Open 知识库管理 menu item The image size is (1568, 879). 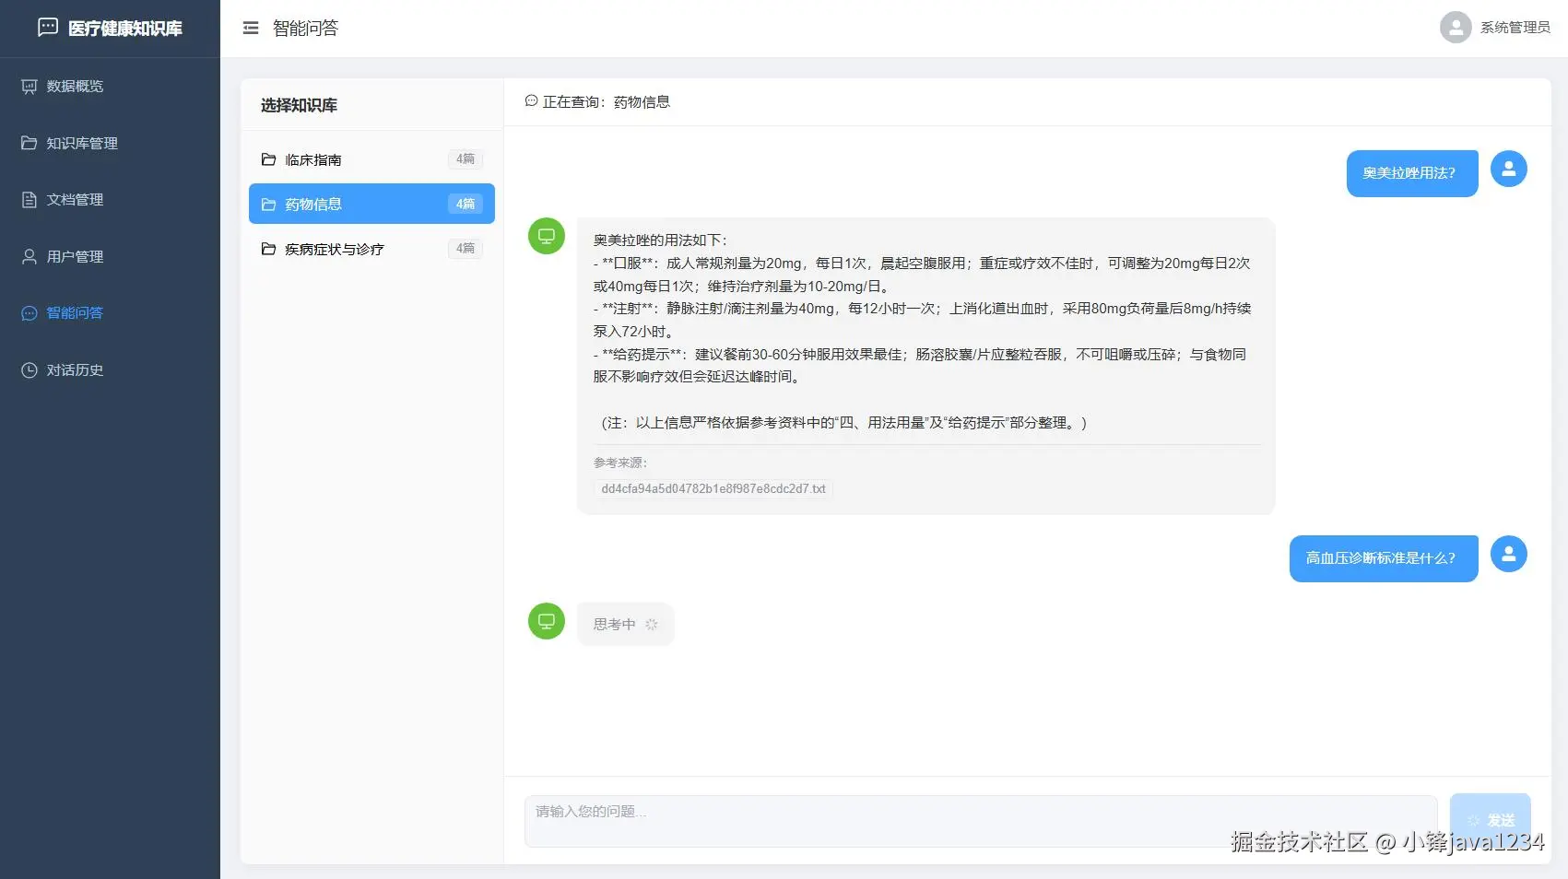[110, 143]
